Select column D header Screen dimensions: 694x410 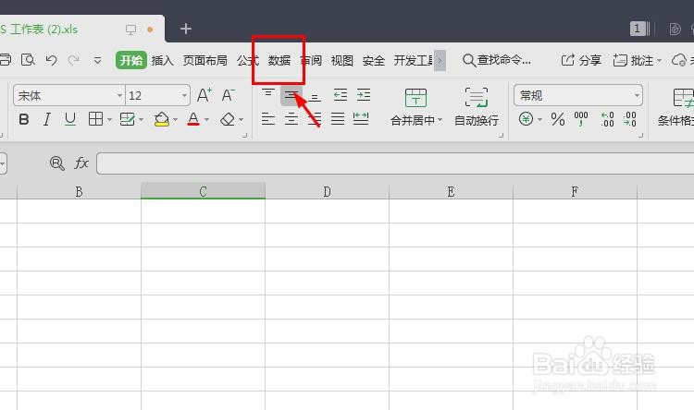327,191
